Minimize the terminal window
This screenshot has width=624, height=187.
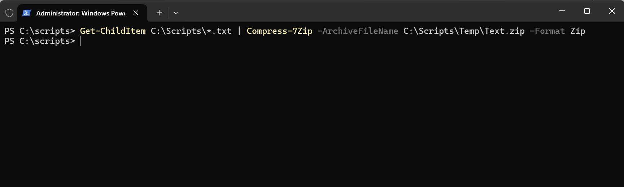[x=562, y=11]
